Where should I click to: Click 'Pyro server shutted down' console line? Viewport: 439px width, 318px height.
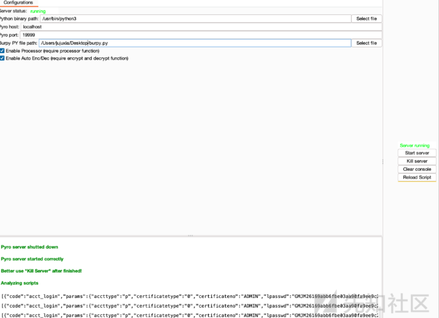(29, 247)
